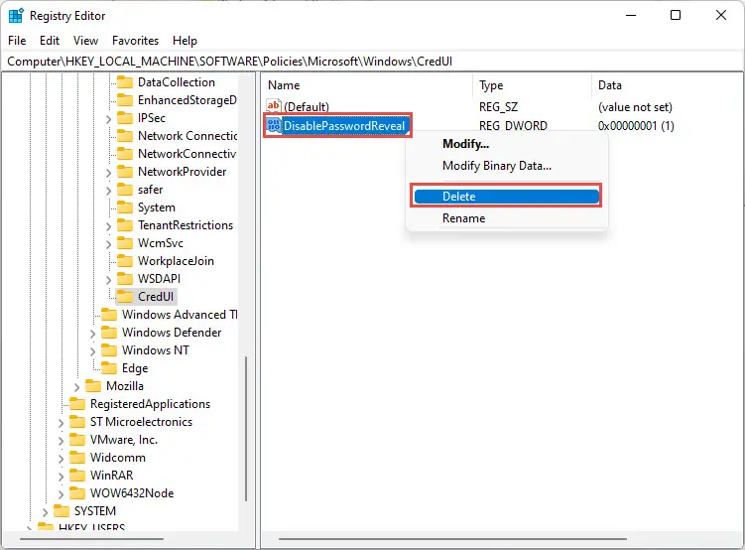Screen dimensions: 745x550
Task: Click the (value not set) data cell
Action: pyautogui.click(x=635, y=107)
